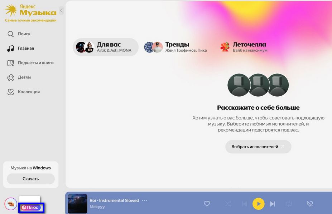Open track options three-dot menu

click(x=145, y=200)
